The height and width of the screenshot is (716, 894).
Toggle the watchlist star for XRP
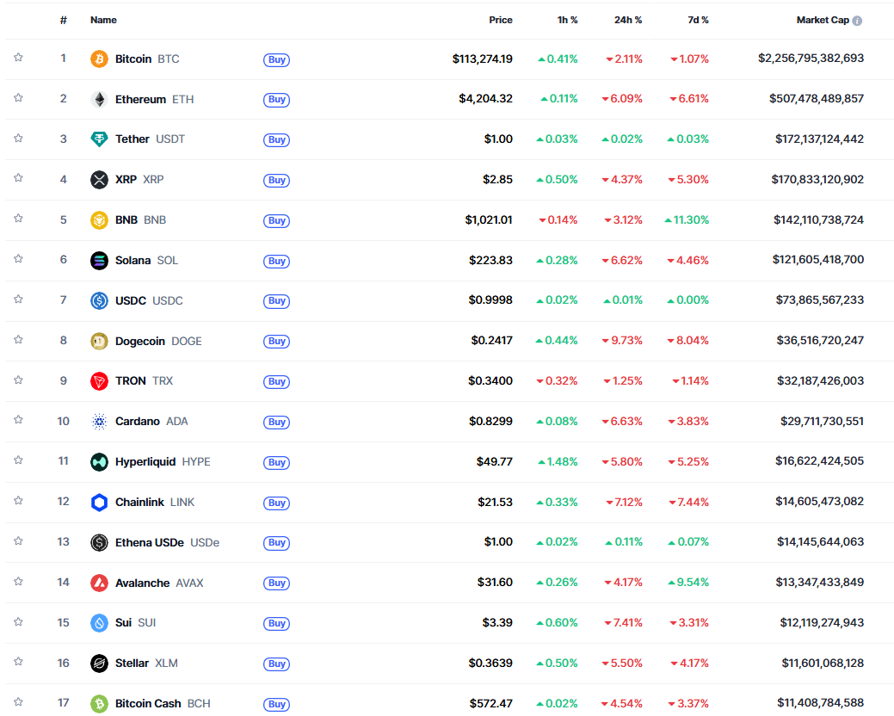18,178
